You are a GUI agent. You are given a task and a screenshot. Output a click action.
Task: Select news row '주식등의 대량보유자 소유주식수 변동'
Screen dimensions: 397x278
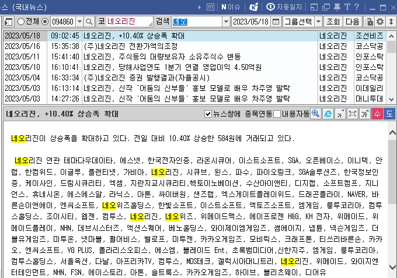coord(194,57)
